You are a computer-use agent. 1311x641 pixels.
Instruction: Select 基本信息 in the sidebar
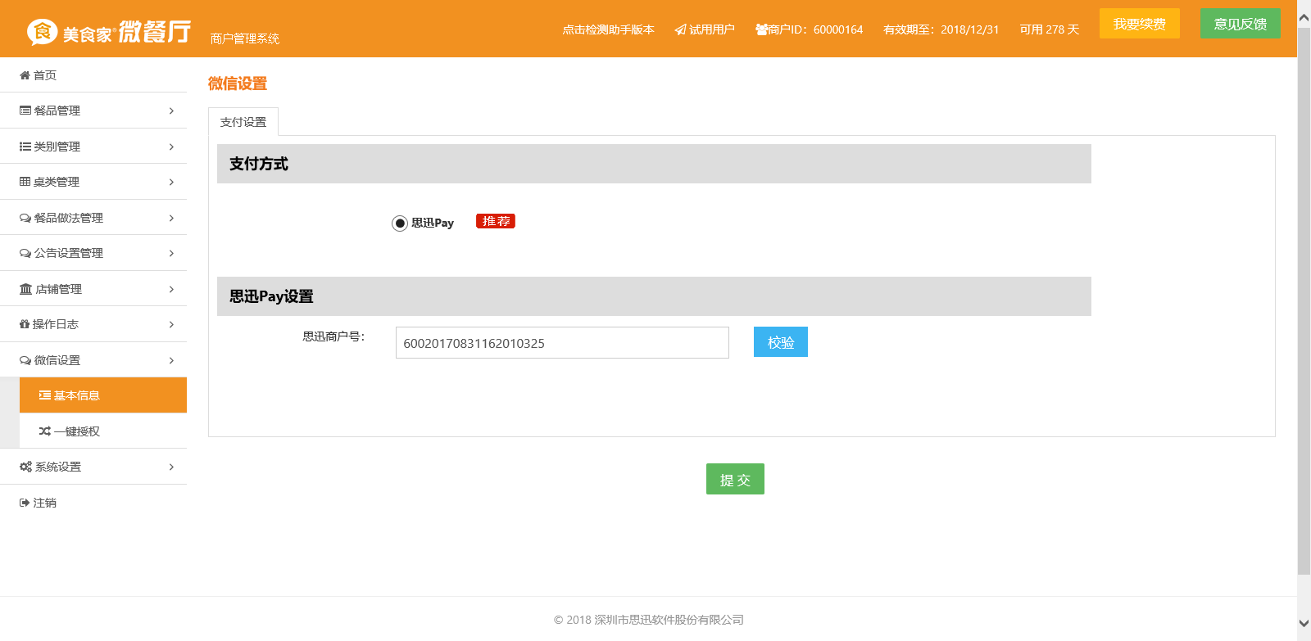pos(103,395)
